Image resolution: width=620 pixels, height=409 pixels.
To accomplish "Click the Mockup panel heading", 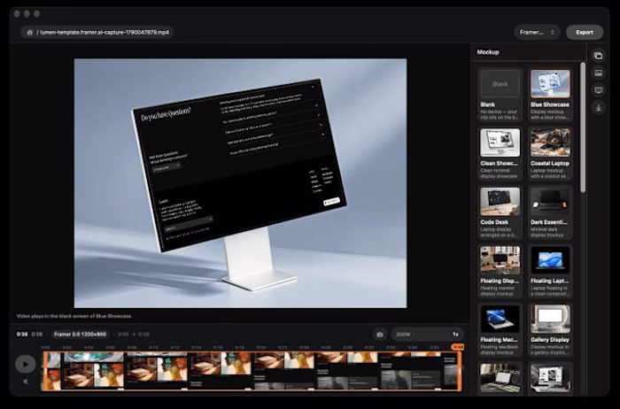I will [x=488, y=52].
